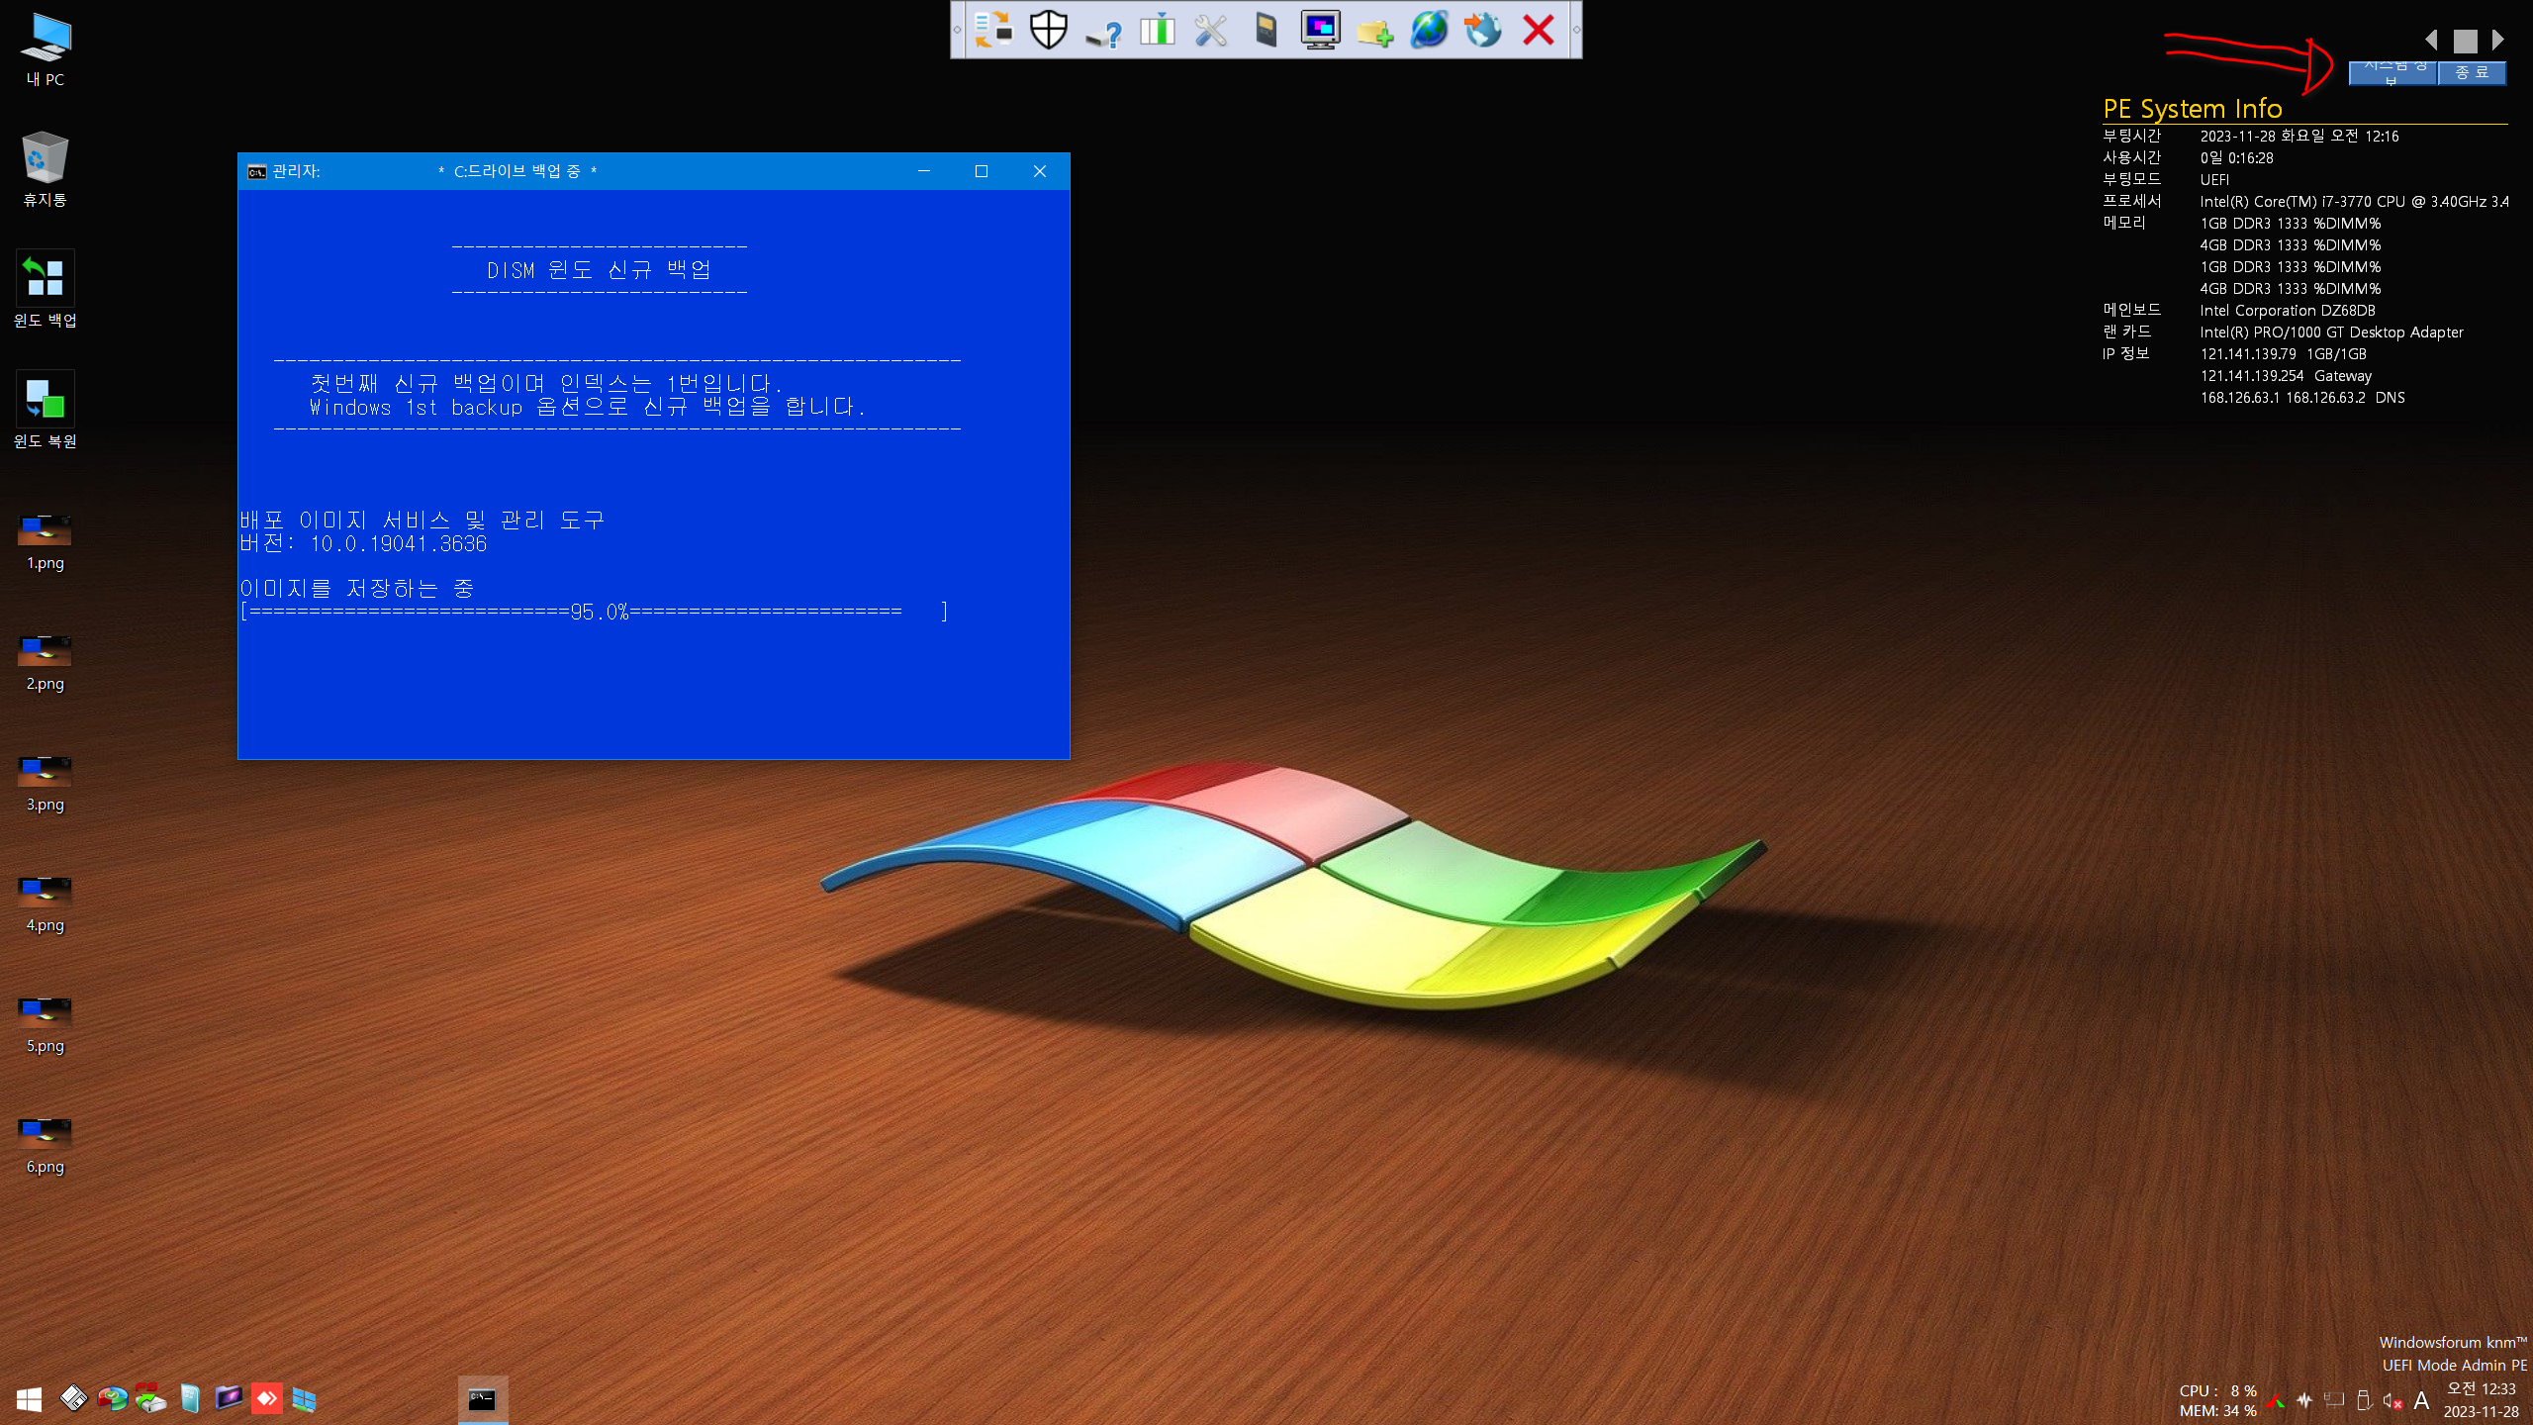Open the purple folder taskbar icon
Viewport: 2533px width, 1425px height.
click(x=229, y=1397)
